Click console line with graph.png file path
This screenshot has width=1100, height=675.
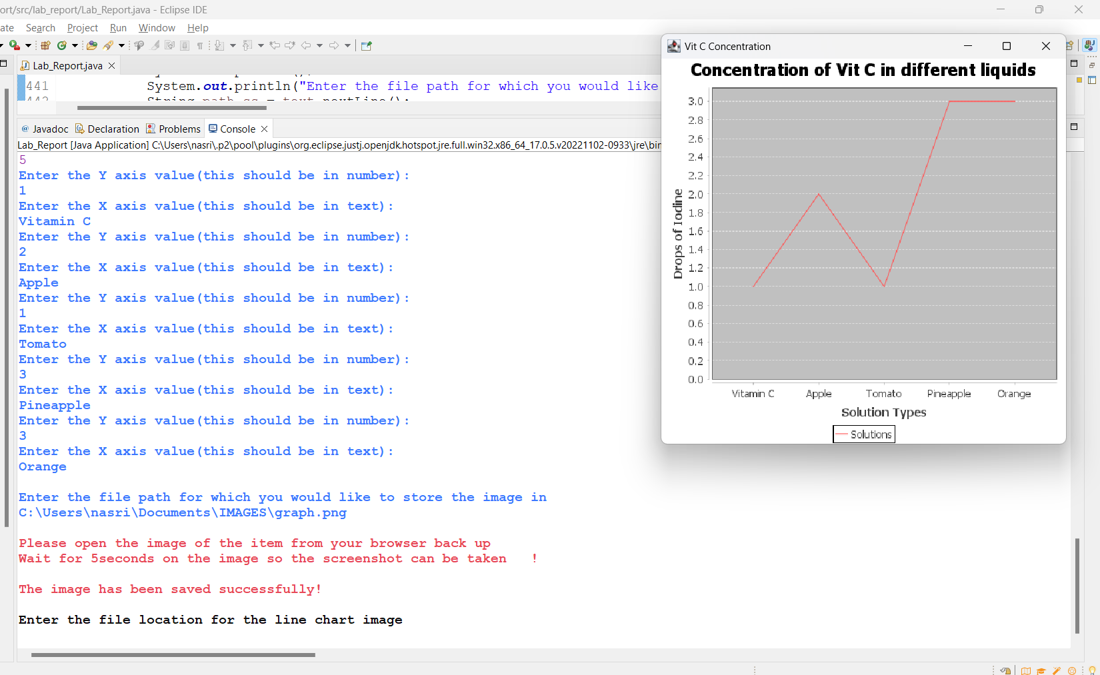click(x=183, y=512)
